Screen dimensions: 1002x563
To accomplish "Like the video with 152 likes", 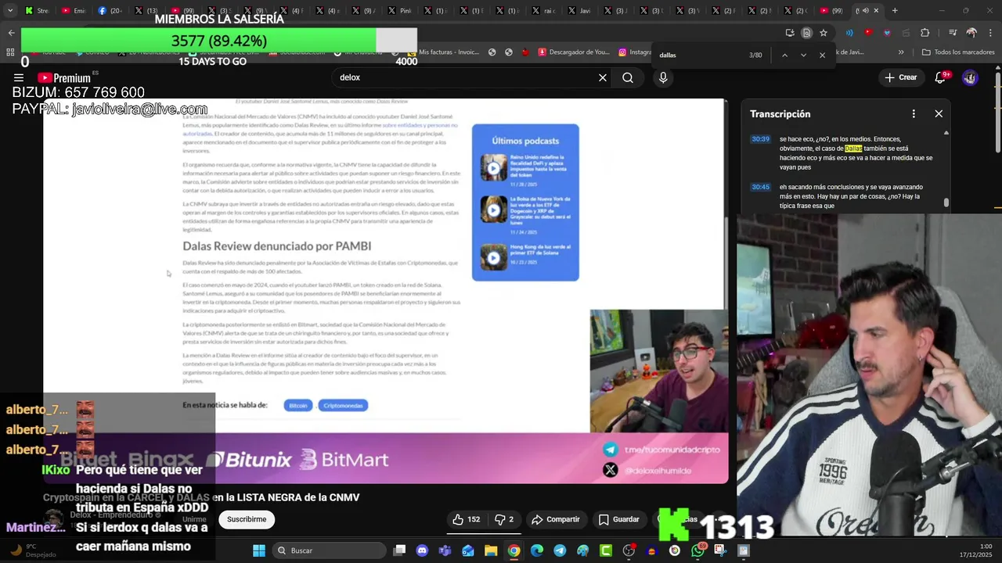I will click(x=466, y=519).
